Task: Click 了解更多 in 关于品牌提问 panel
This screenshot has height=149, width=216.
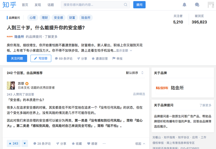Action: coord(205,105)
